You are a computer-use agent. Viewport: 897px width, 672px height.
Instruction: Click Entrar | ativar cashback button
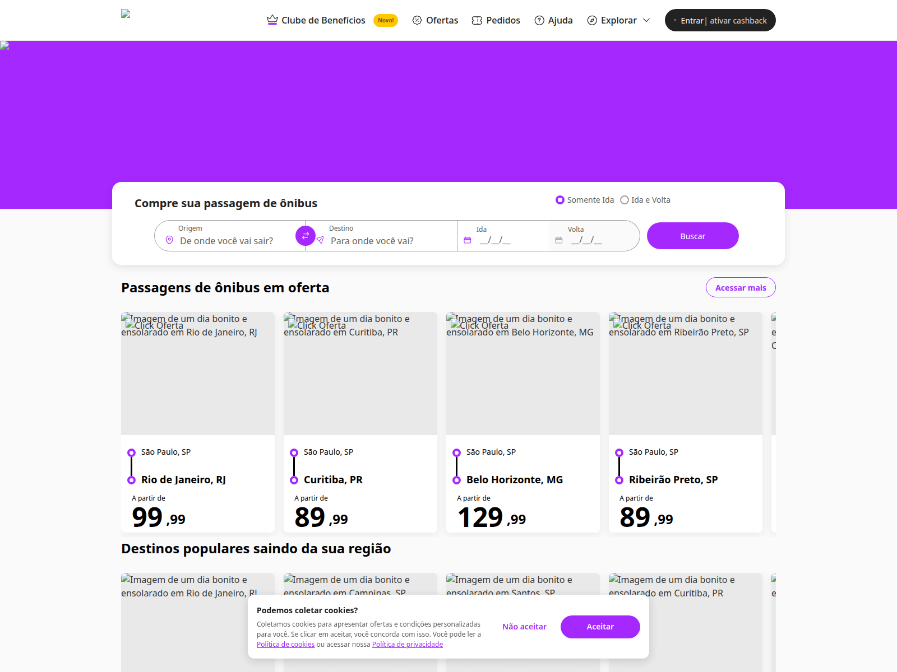tap(720, 20)
